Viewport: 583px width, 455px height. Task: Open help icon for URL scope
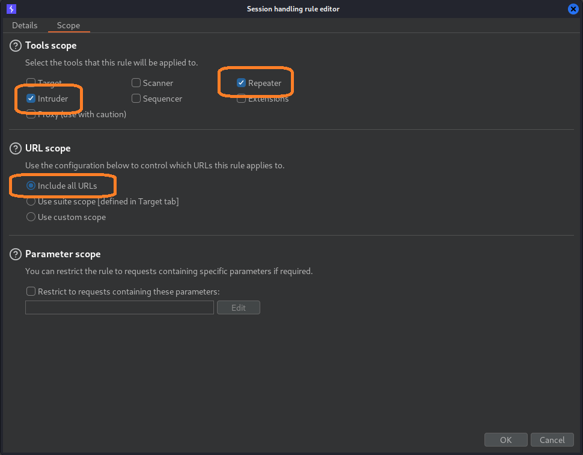point(16,148)
